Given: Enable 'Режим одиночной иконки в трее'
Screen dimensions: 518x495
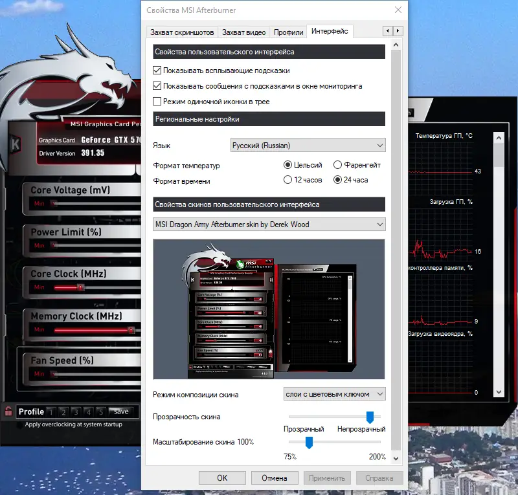Looking at the screenshot, I should (157, 102).
